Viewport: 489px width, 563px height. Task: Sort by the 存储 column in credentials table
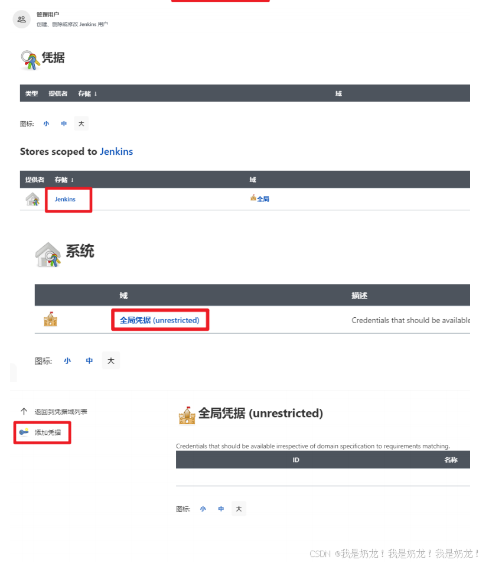87,93
